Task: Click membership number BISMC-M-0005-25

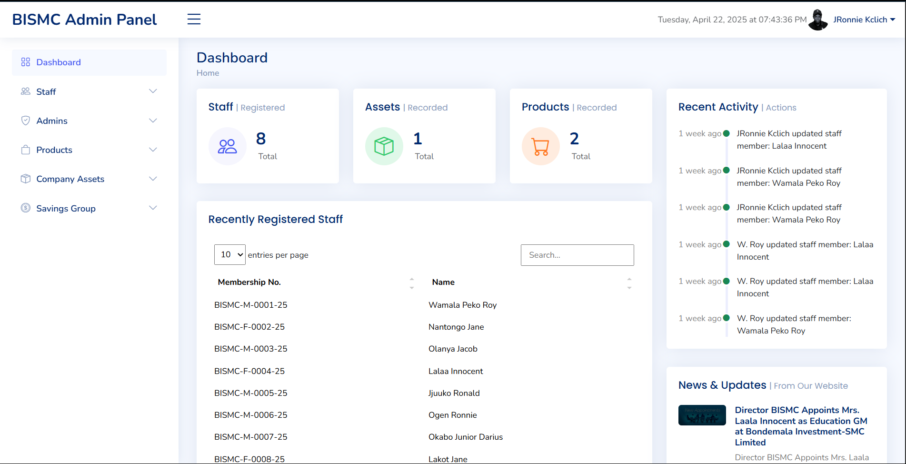Action: 251,393
